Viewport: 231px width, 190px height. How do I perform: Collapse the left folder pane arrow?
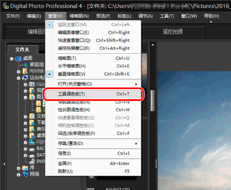click(x=4, y=164)
